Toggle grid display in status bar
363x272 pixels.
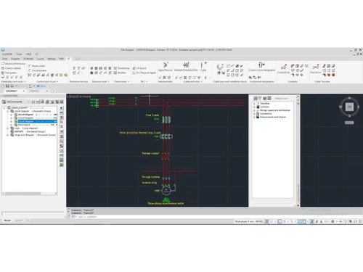pos(266,221)
